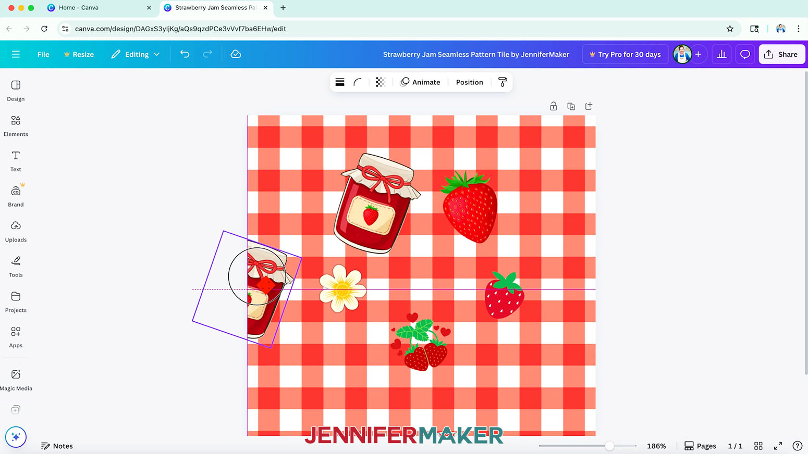Viewport: 808px width, 454px height.
Task: Click the Animate button
Action: (420, 82)
